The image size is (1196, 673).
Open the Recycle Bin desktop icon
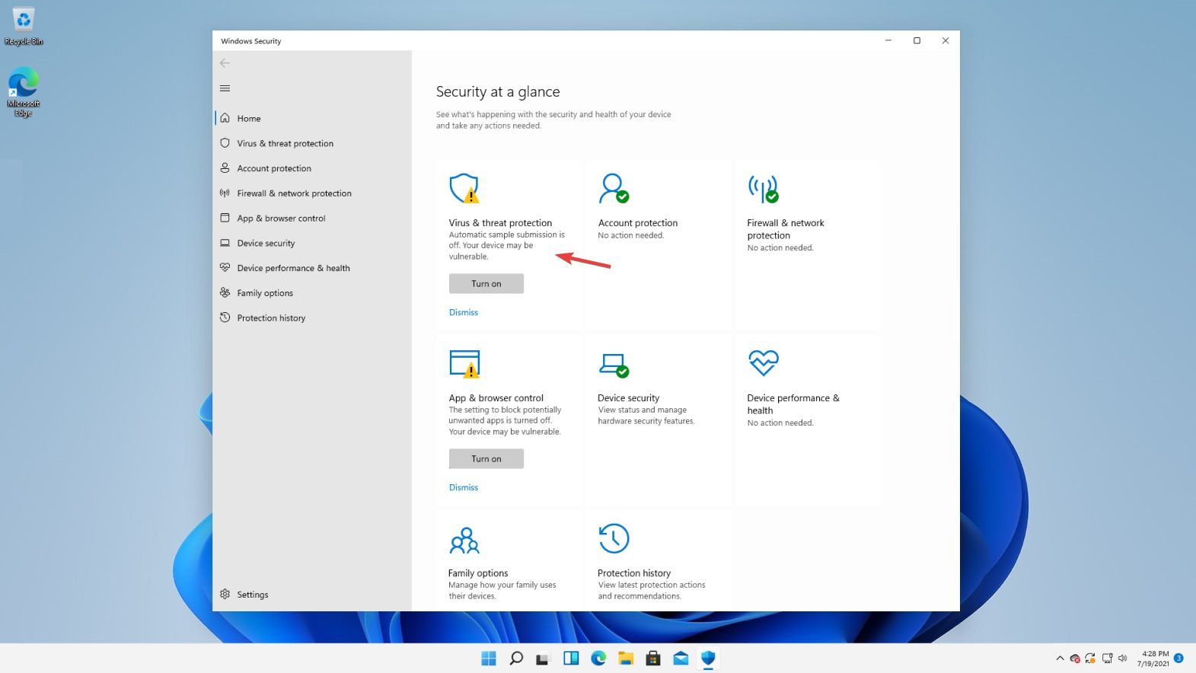pos(24,27)
